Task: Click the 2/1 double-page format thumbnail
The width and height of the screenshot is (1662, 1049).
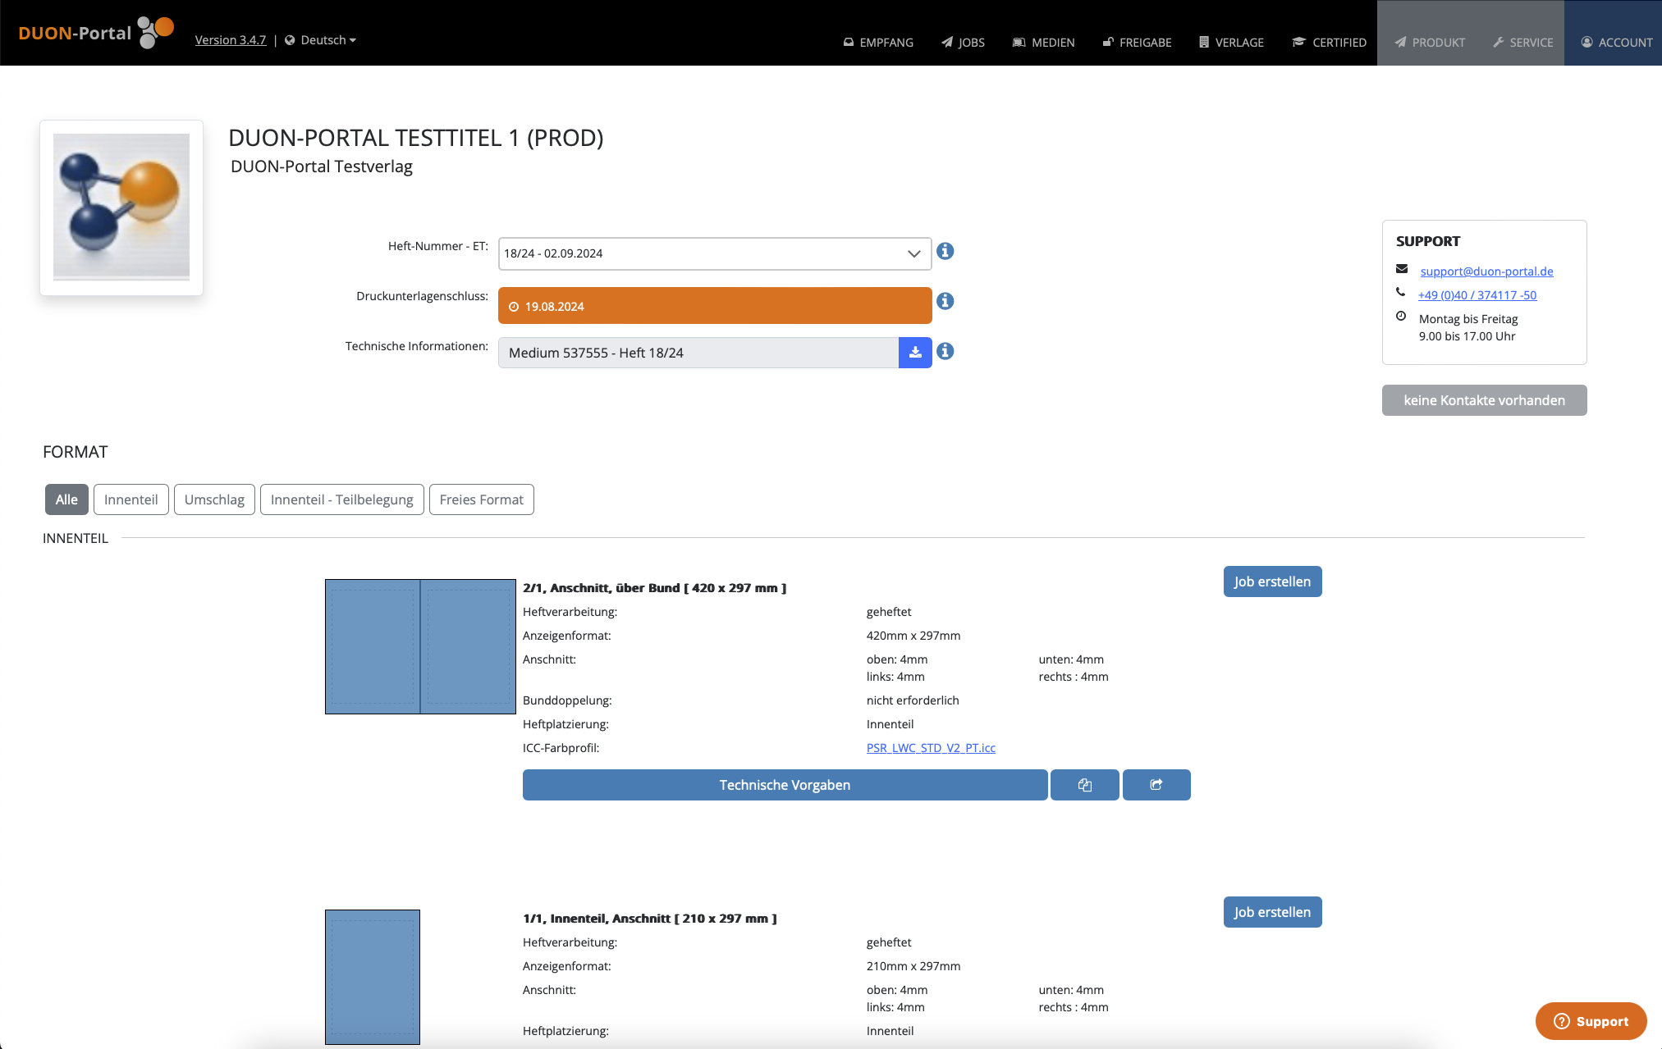Action: 420,646
